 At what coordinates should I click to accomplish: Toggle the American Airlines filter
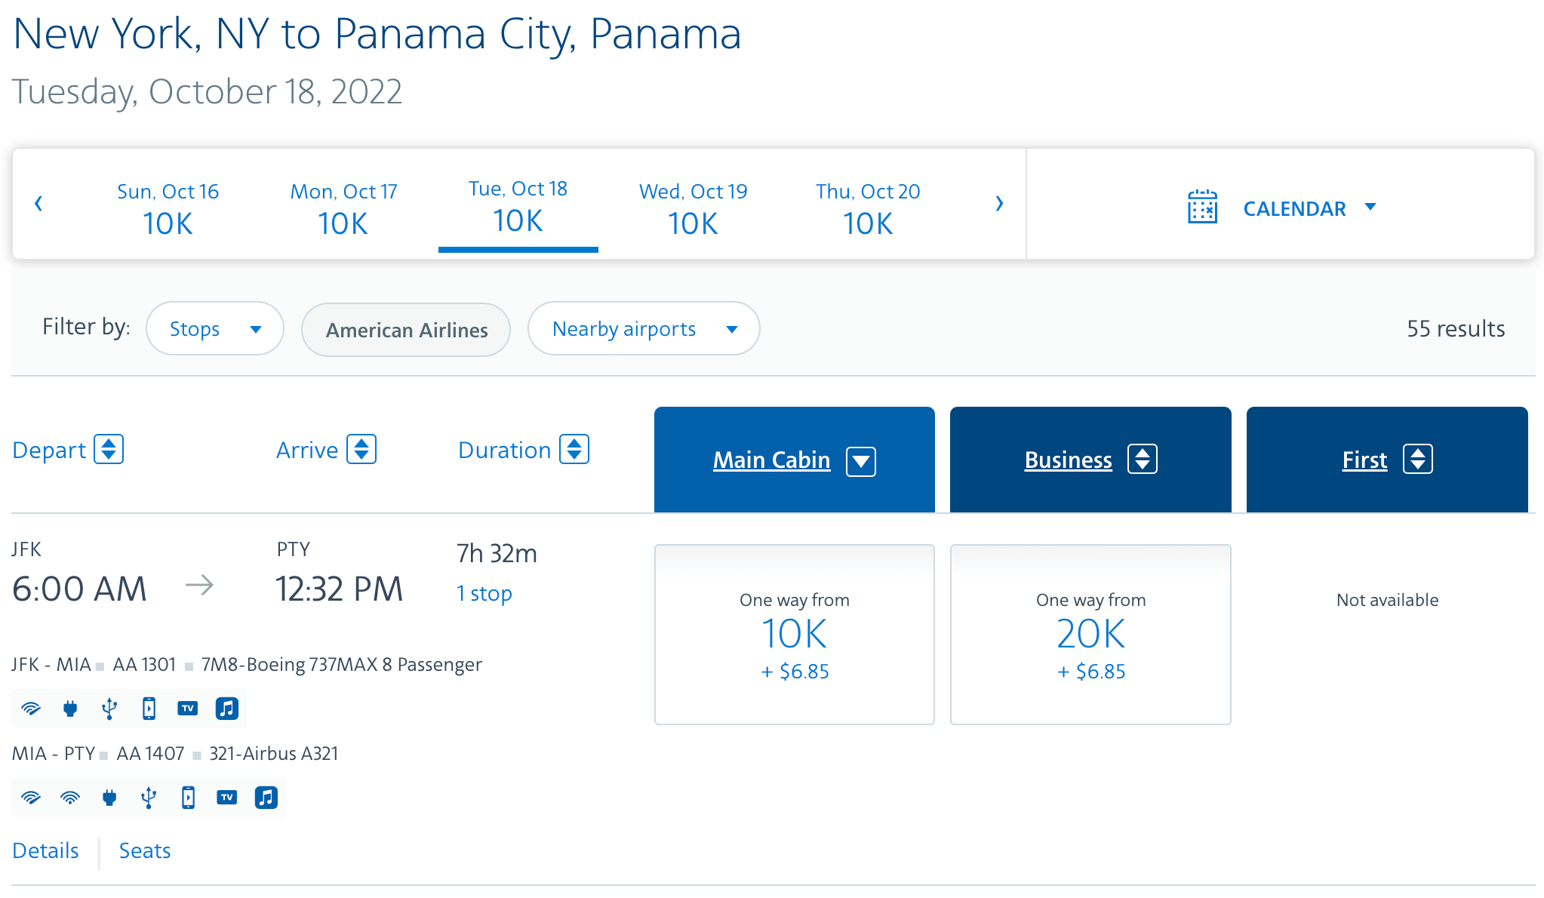(x=406, y=330)
